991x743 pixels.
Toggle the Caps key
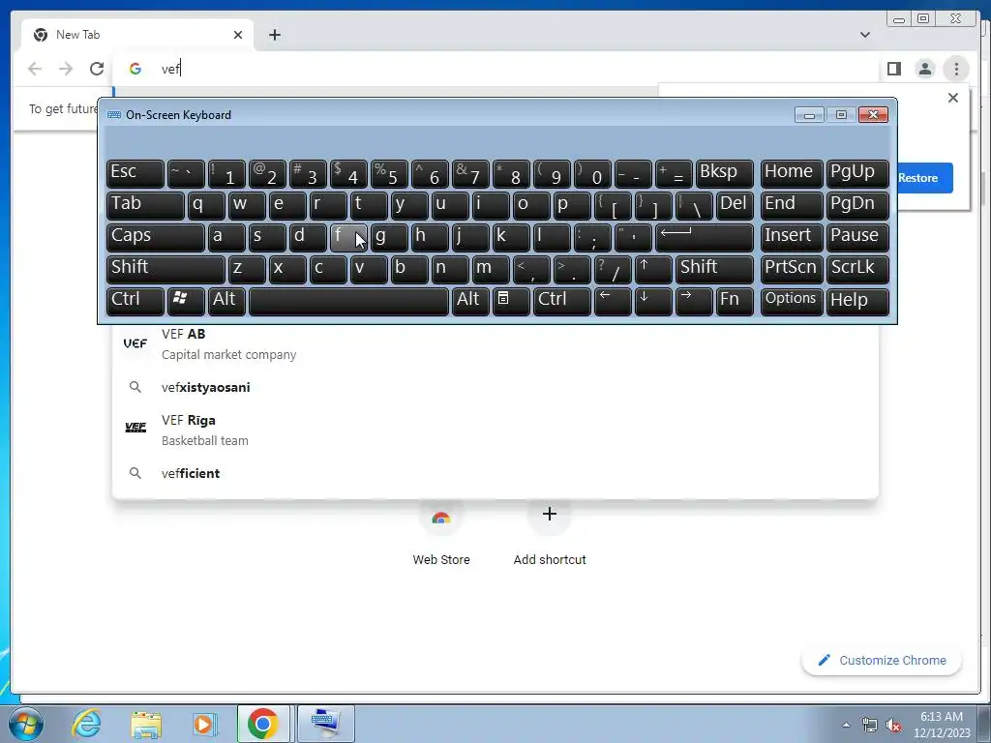(x=156, y=238)
